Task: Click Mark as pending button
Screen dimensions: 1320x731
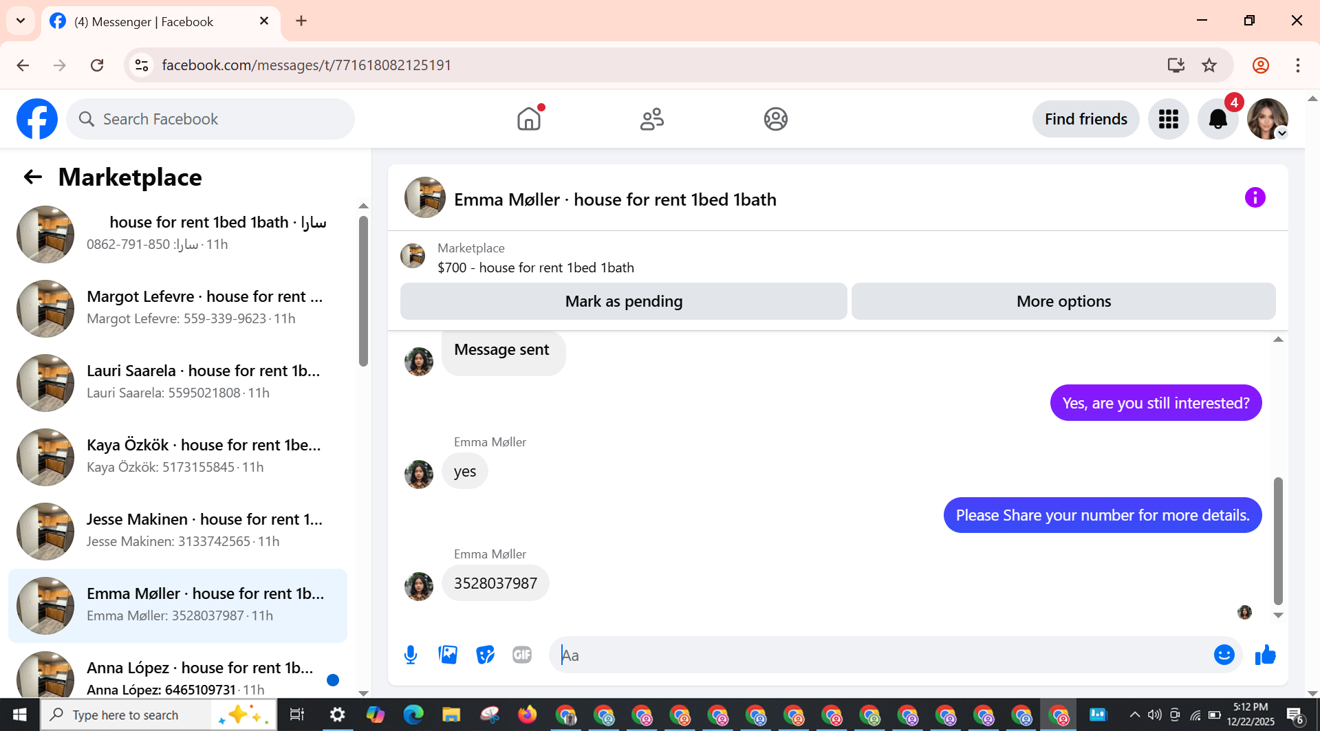Action: coord(623,301)
